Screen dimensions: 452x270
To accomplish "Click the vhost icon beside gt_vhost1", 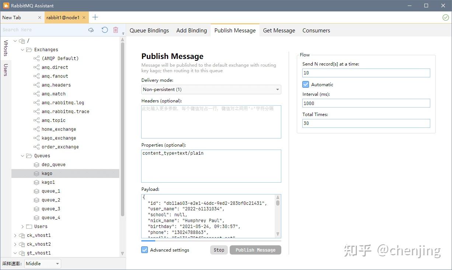I will pyautogui.click(x=22, y=253).
